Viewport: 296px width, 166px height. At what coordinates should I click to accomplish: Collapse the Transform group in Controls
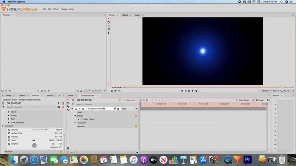pyautogui.click(x=3, y=126)
